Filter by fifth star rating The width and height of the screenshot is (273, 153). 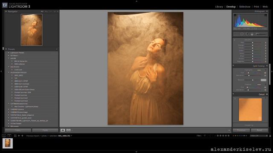coord(229,136)
